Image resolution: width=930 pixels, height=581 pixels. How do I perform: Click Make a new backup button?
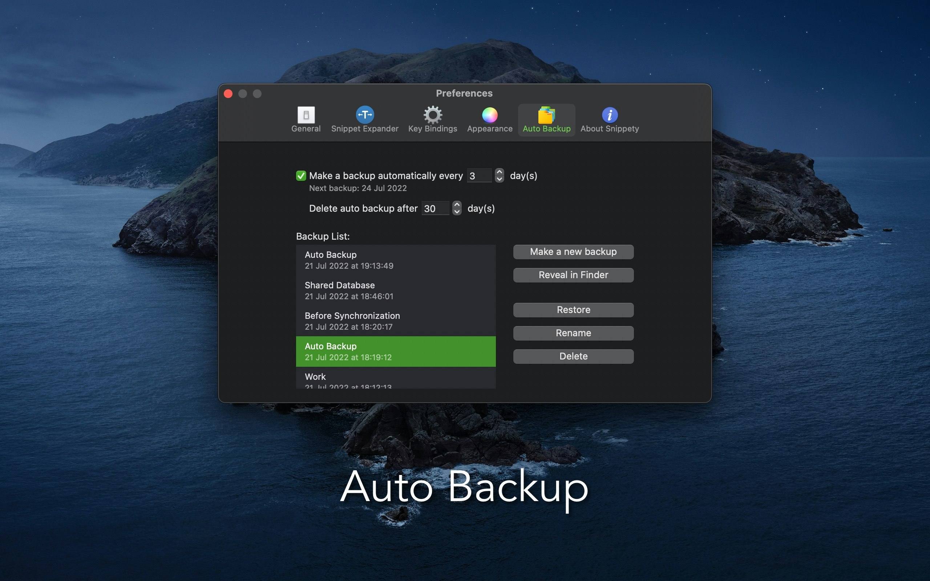pyautogui.click(x=573, y=252)
